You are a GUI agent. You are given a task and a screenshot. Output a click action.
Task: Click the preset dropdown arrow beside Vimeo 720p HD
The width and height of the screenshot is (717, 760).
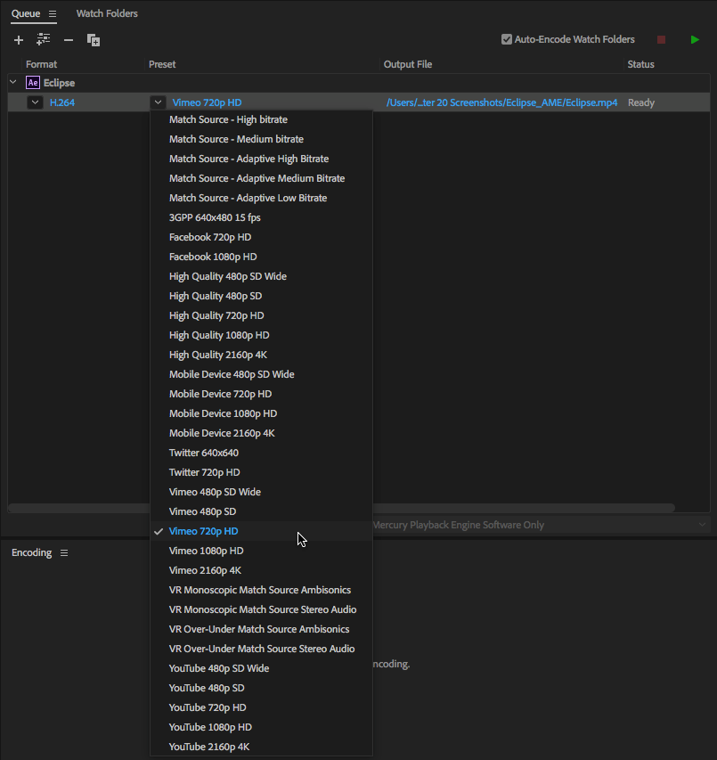point(158,102)
